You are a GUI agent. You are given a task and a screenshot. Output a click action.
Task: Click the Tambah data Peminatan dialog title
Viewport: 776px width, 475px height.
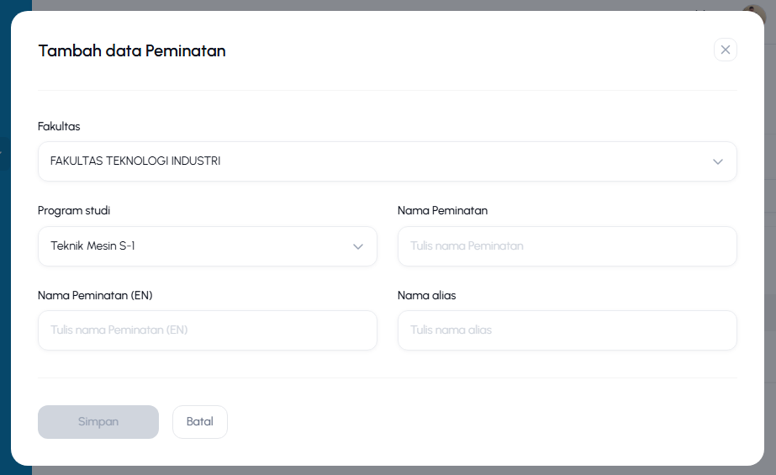pos(132,51)
